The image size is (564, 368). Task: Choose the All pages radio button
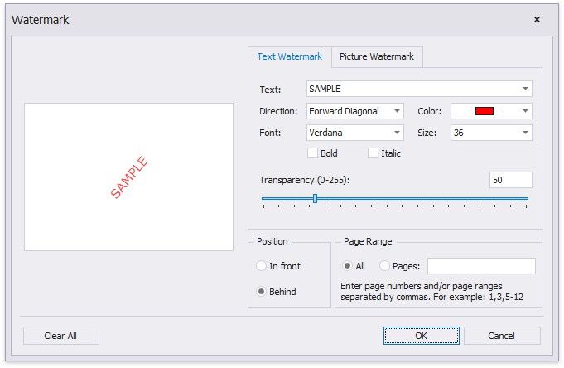(x=348, y=266)
